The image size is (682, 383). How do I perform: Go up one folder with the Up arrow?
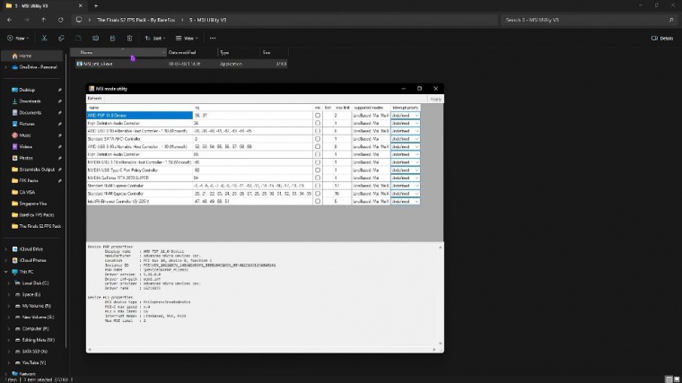45,19
